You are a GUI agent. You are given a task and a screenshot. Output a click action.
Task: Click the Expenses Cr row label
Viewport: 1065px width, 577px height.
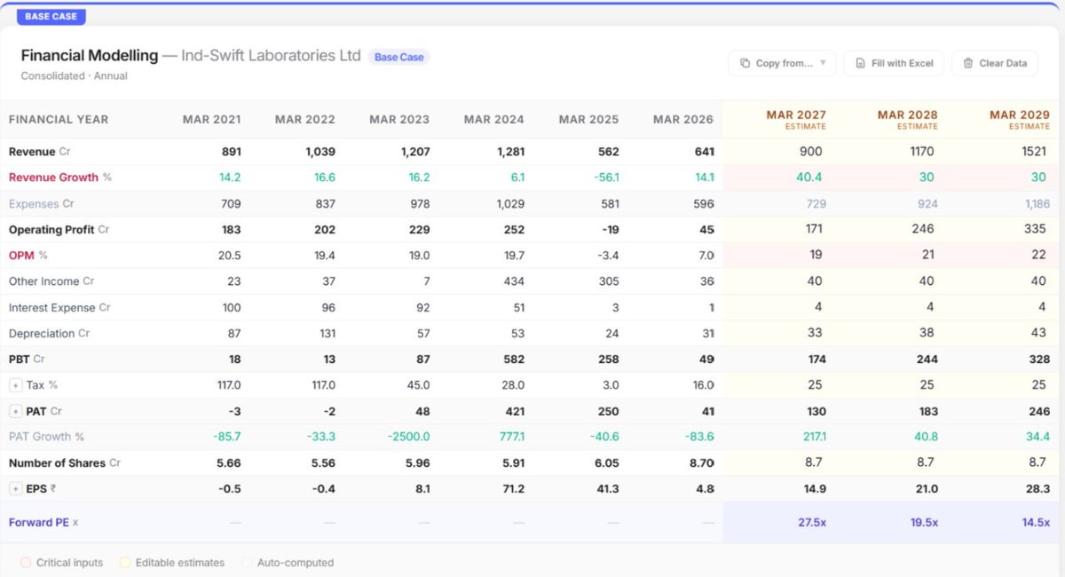pos(41,203)
